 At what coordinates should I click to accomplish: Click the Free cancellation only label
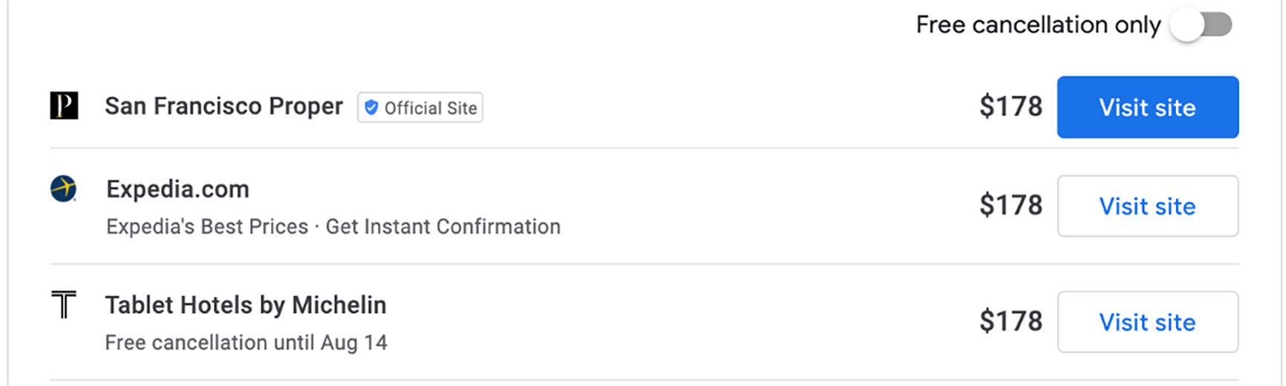1037,25
